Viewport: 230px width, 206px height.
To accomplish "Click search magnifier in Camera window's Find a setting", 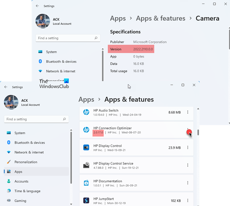I will (96, 38).
